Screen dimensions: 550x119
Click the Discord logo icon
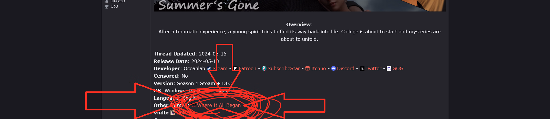pos(334,68)
